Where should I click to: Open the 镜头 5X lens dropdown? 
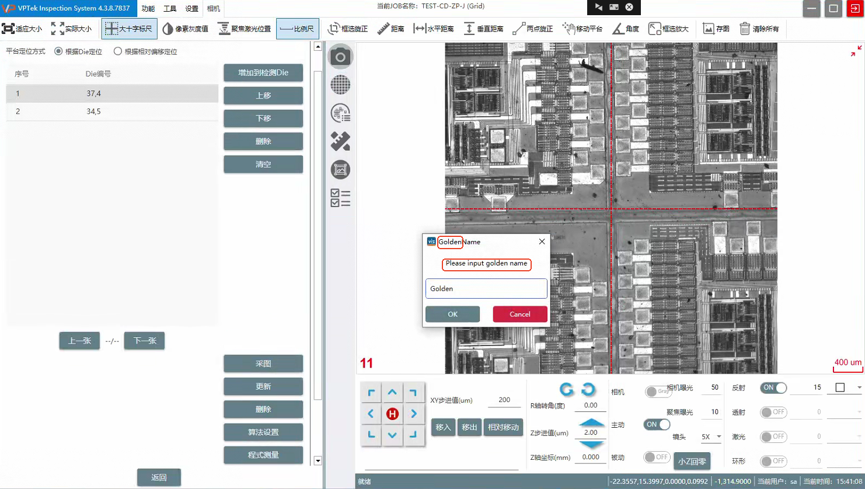(711, 436)
